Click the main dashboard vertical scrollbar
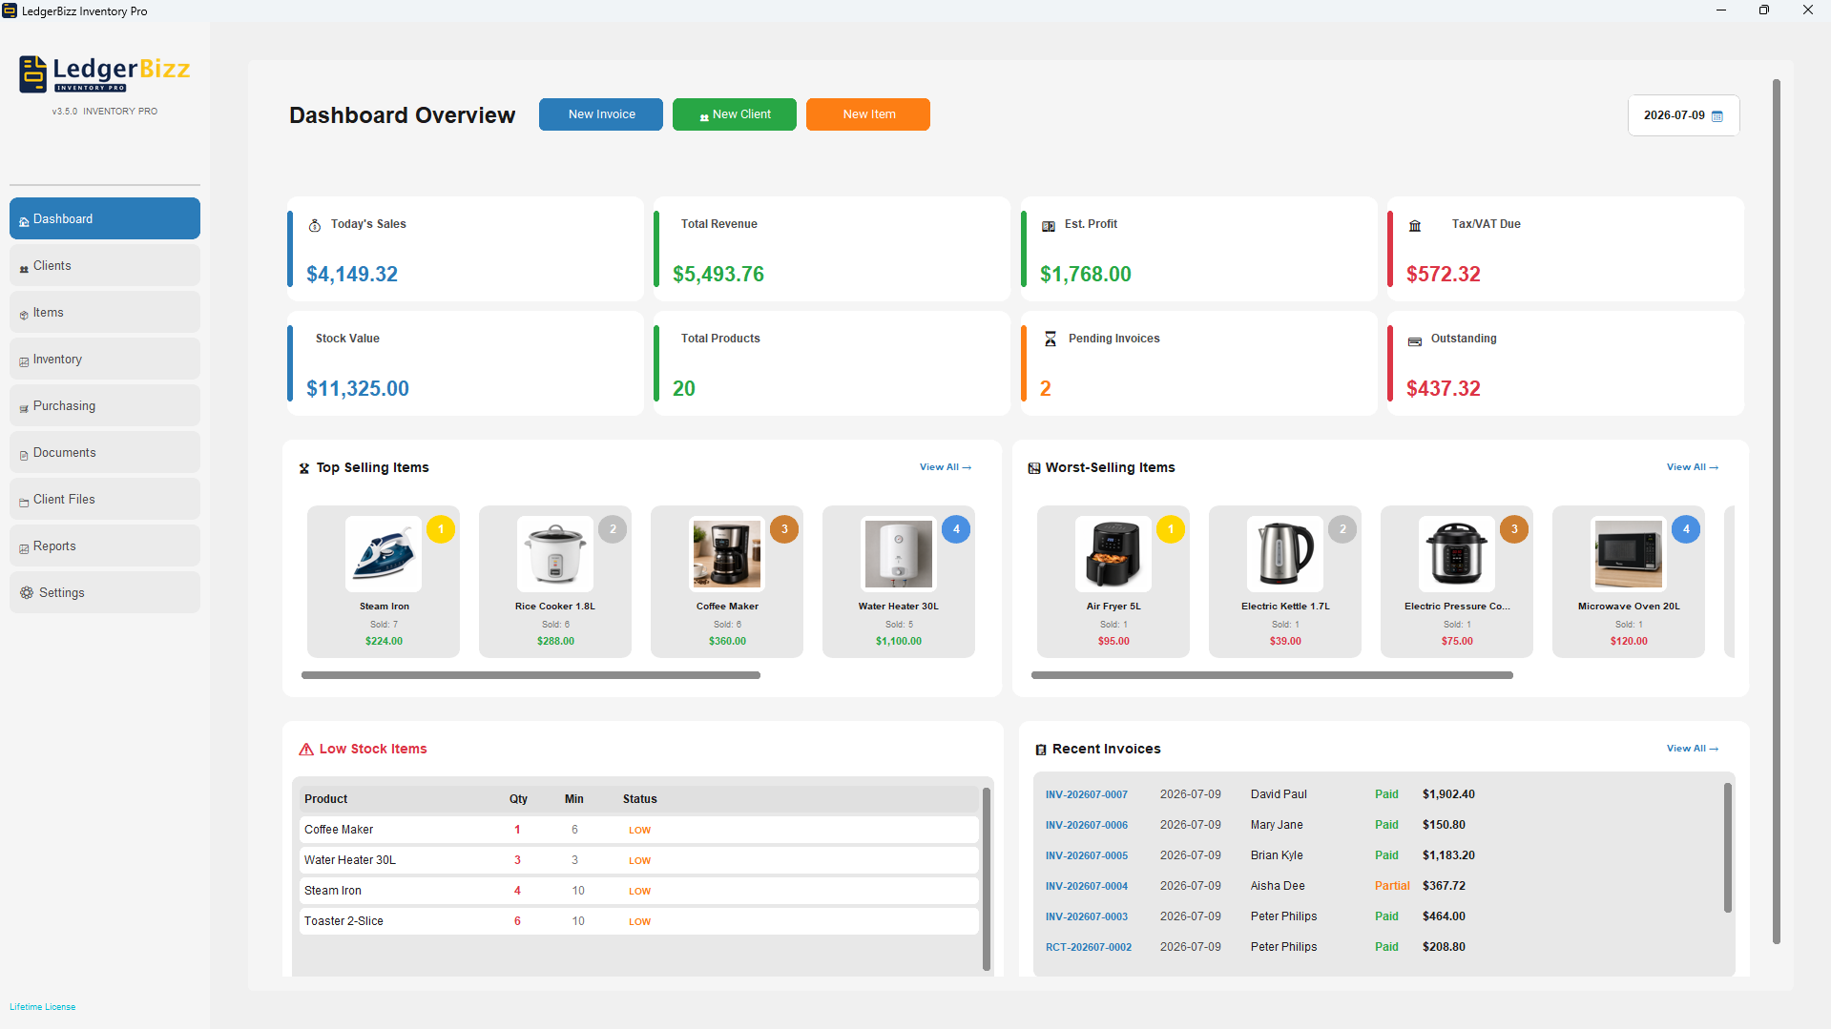The width and height of the screenshot is (1831, 1029). pos(1777,512)
